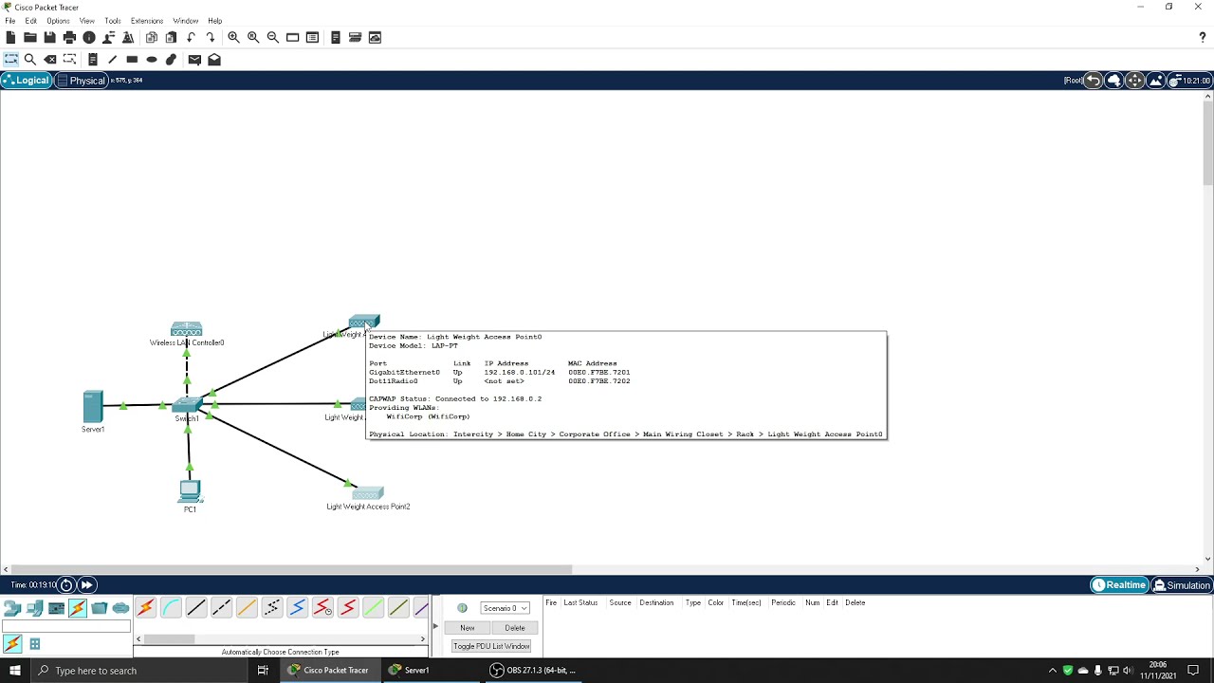Open the Options menu
The image size is (1214, 683).
pyautogui.click(x=58, y=21)
